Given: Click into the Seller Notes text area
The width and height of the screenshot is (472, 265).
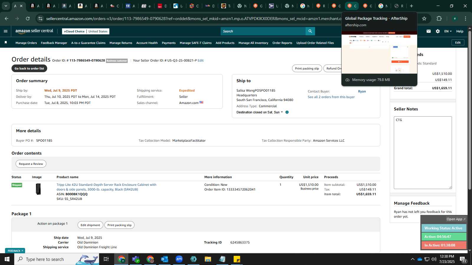Looking at the screenshot, I should pyautogui.click(x=423, y=153).
